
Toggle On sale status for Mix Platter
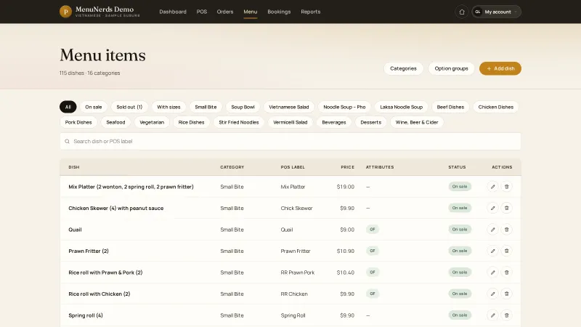[460, 187]
